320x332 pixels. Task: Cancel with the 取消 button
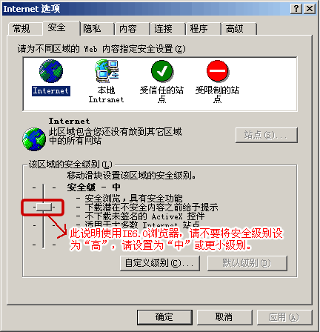tap(224, 317)
